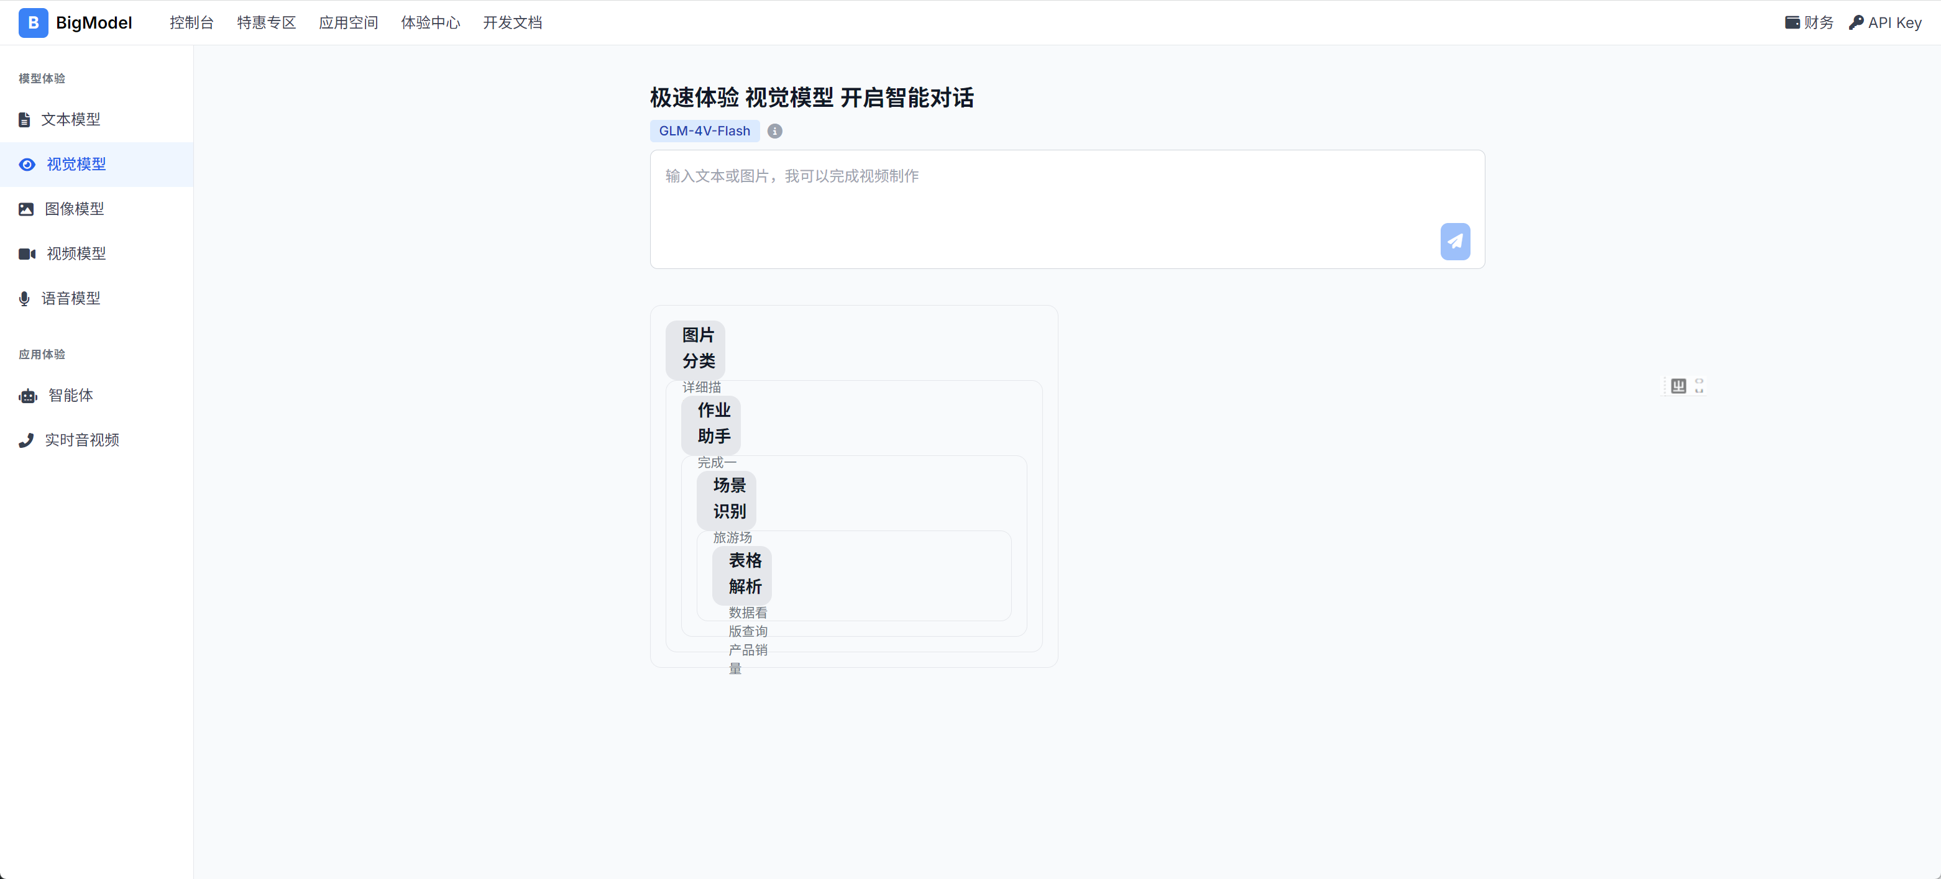This screenshot has height=879, width=1941.
Task: Open 特惠专区 in top navigation
Action: [x=267, y=22]
